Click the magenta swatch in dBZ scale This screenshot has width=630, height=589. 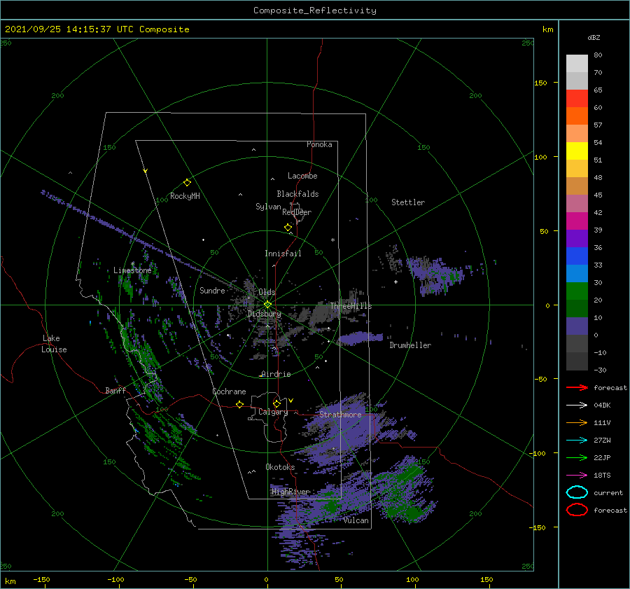point(577,221)
